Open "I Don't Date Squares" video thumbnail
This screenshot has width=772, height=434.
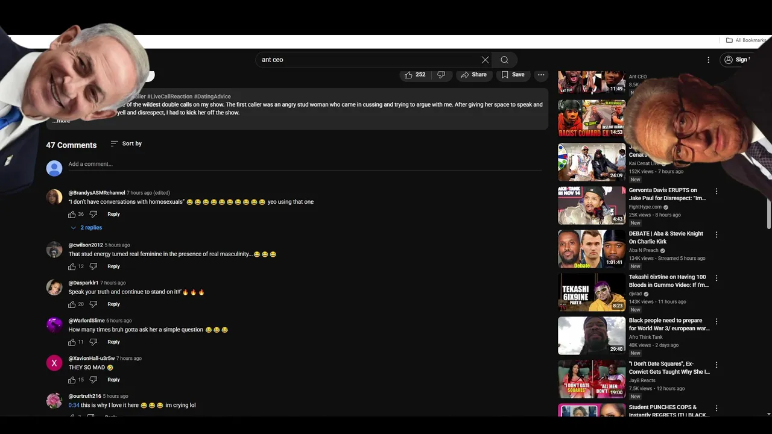point(592,379)
